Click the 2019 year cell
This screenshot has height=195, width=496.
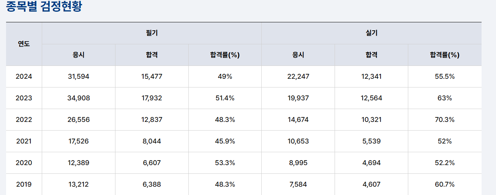24,184
